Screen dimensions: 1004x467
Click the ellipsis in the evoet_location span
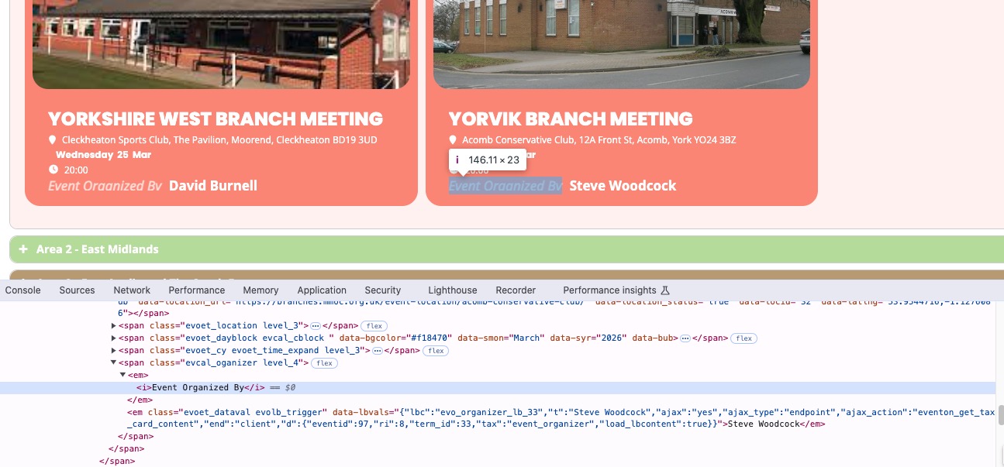(316, 326)
